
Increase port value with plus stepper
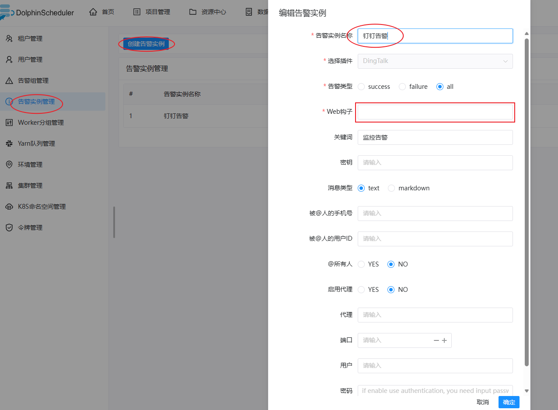pos(444,340)
